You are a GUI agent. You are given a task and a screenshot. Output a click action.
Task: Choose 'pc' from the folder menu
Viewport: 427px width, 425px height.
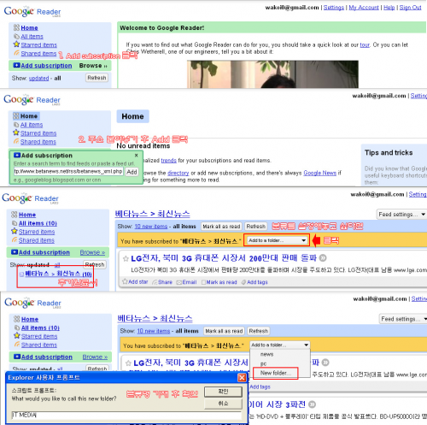[264, 363]
